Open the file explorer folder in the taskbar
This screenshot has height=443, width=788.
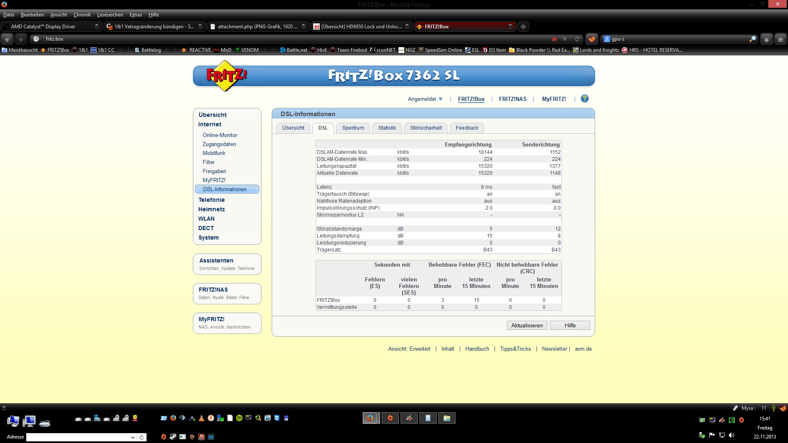point(447,418)
